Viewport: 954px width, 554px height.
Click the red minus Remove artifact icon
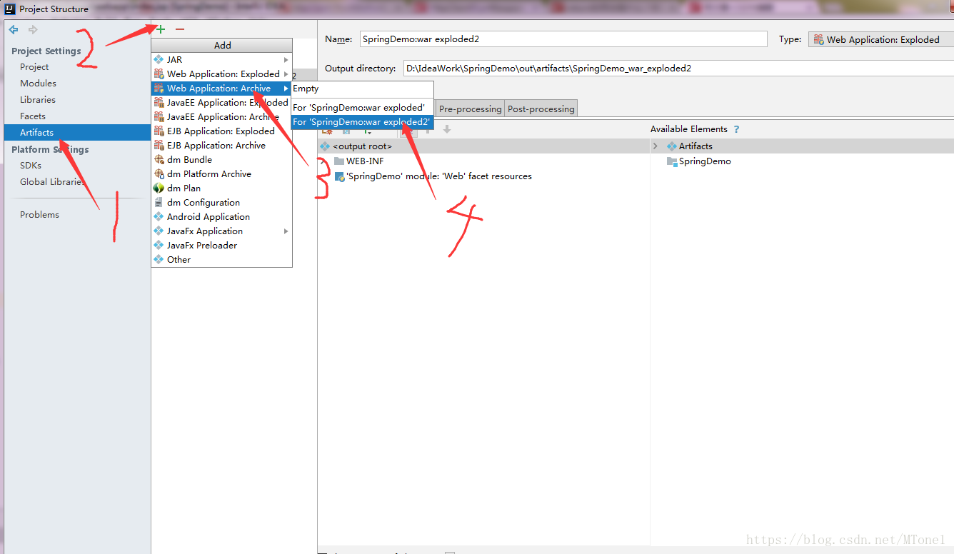180,29
